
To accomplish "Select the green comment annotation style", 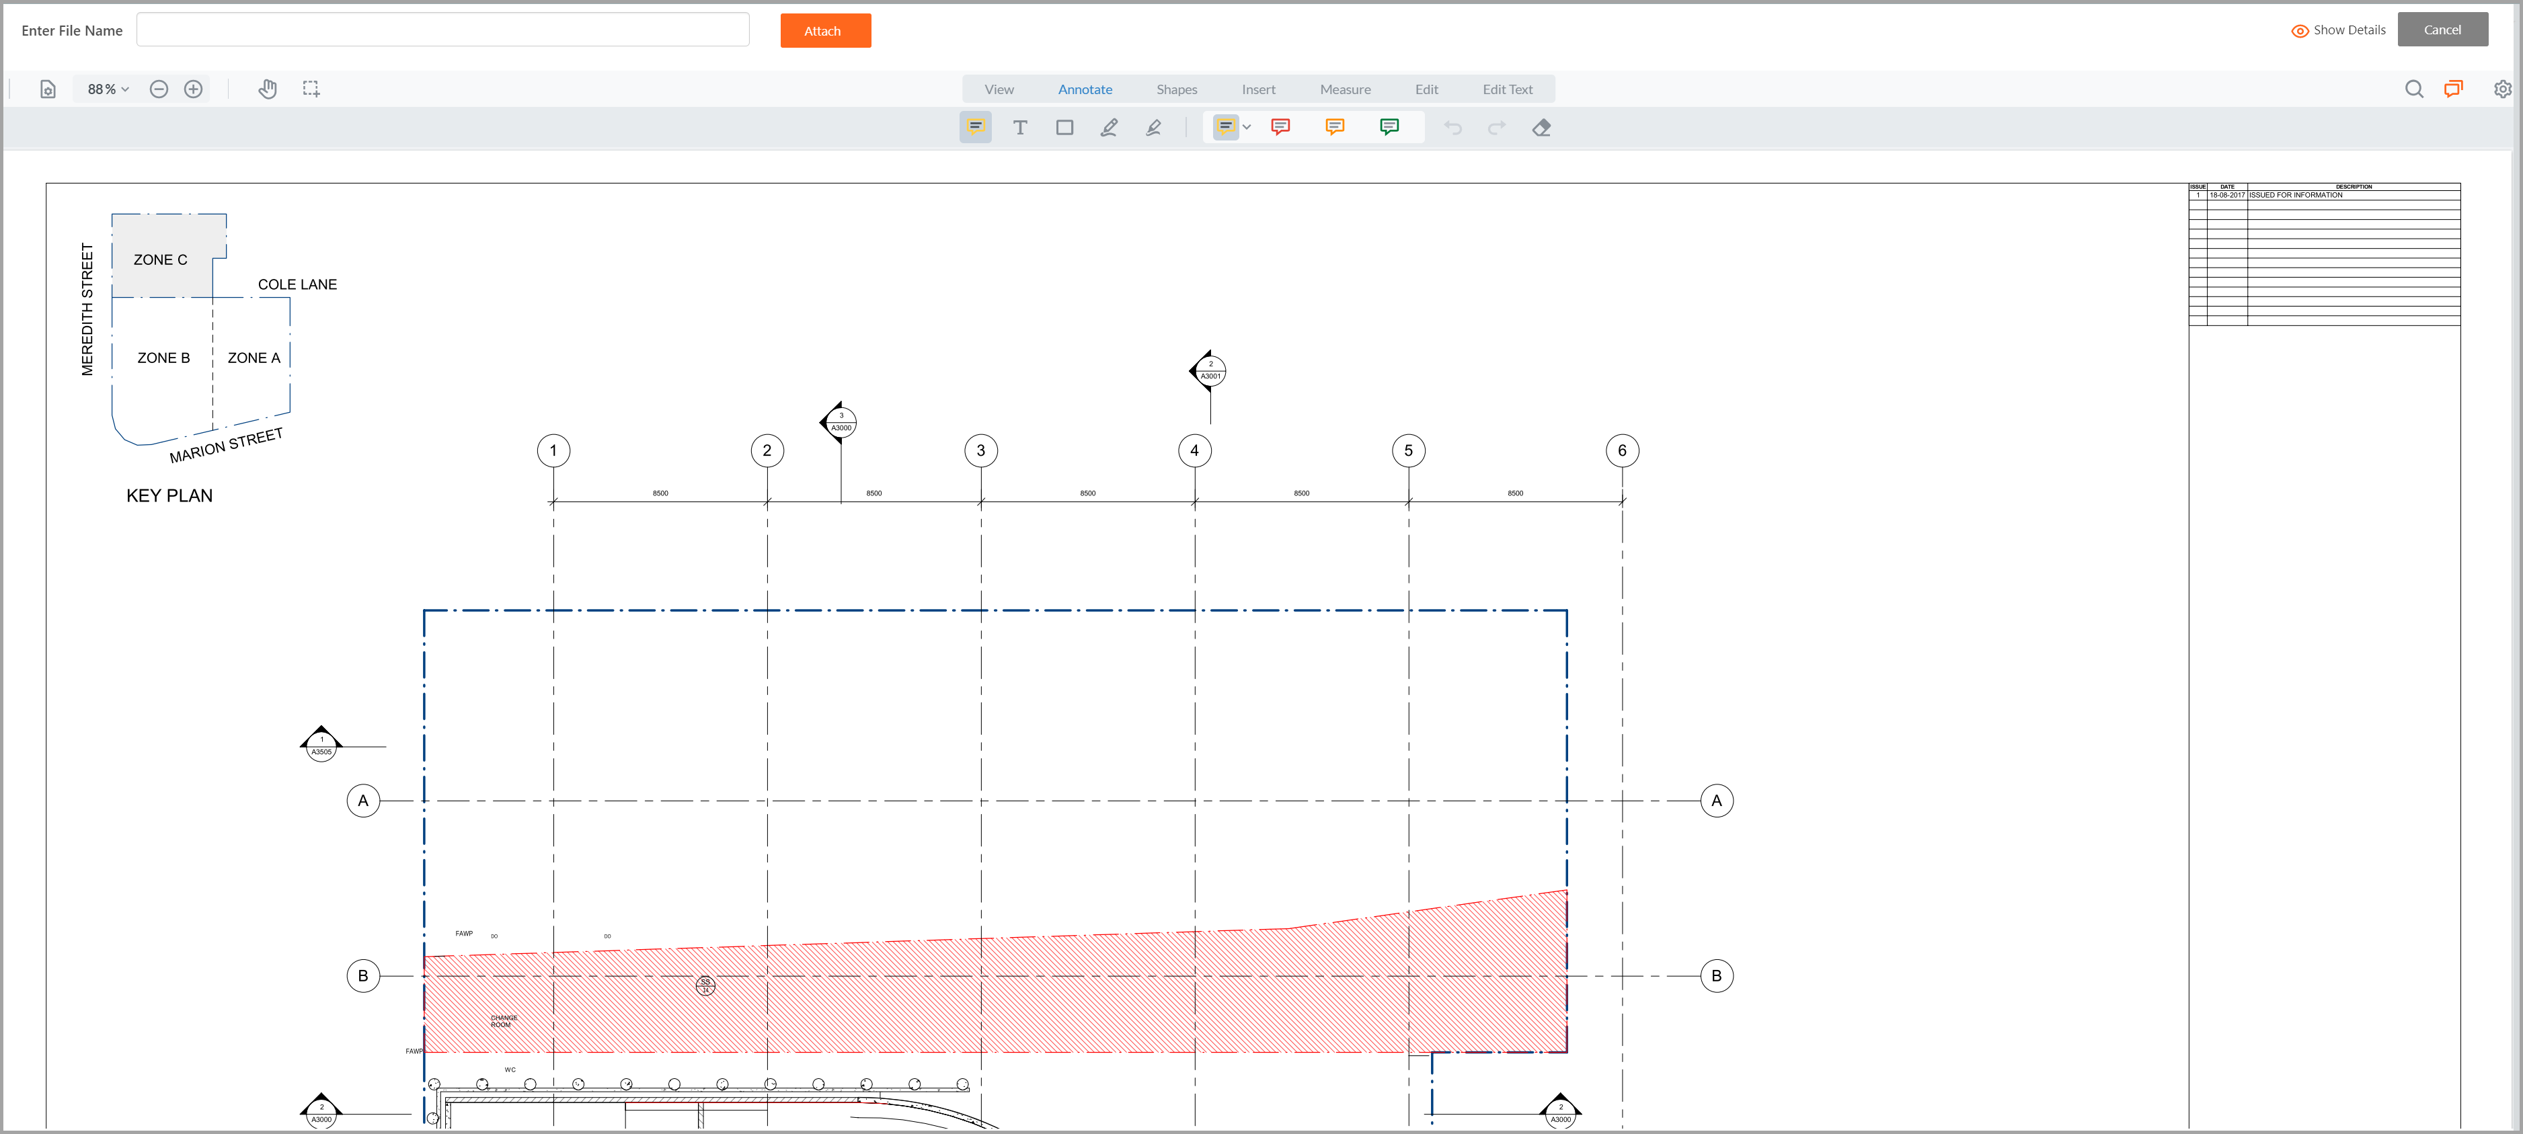I will tap(1389, 127).
